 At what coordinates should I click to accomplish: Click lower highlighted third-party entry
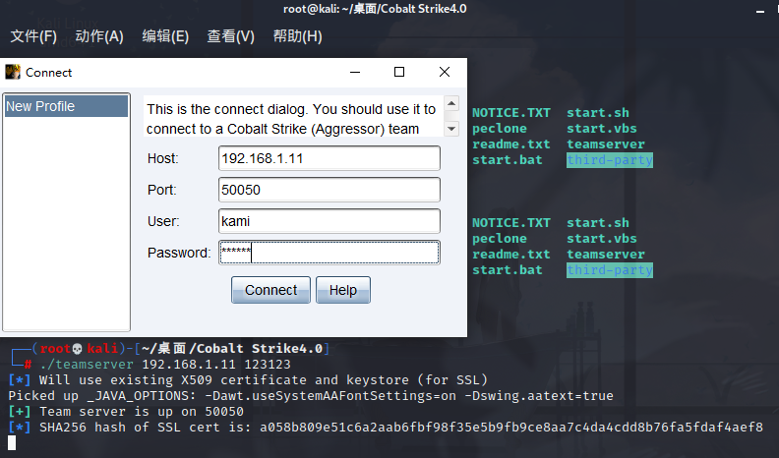(610, 270)
